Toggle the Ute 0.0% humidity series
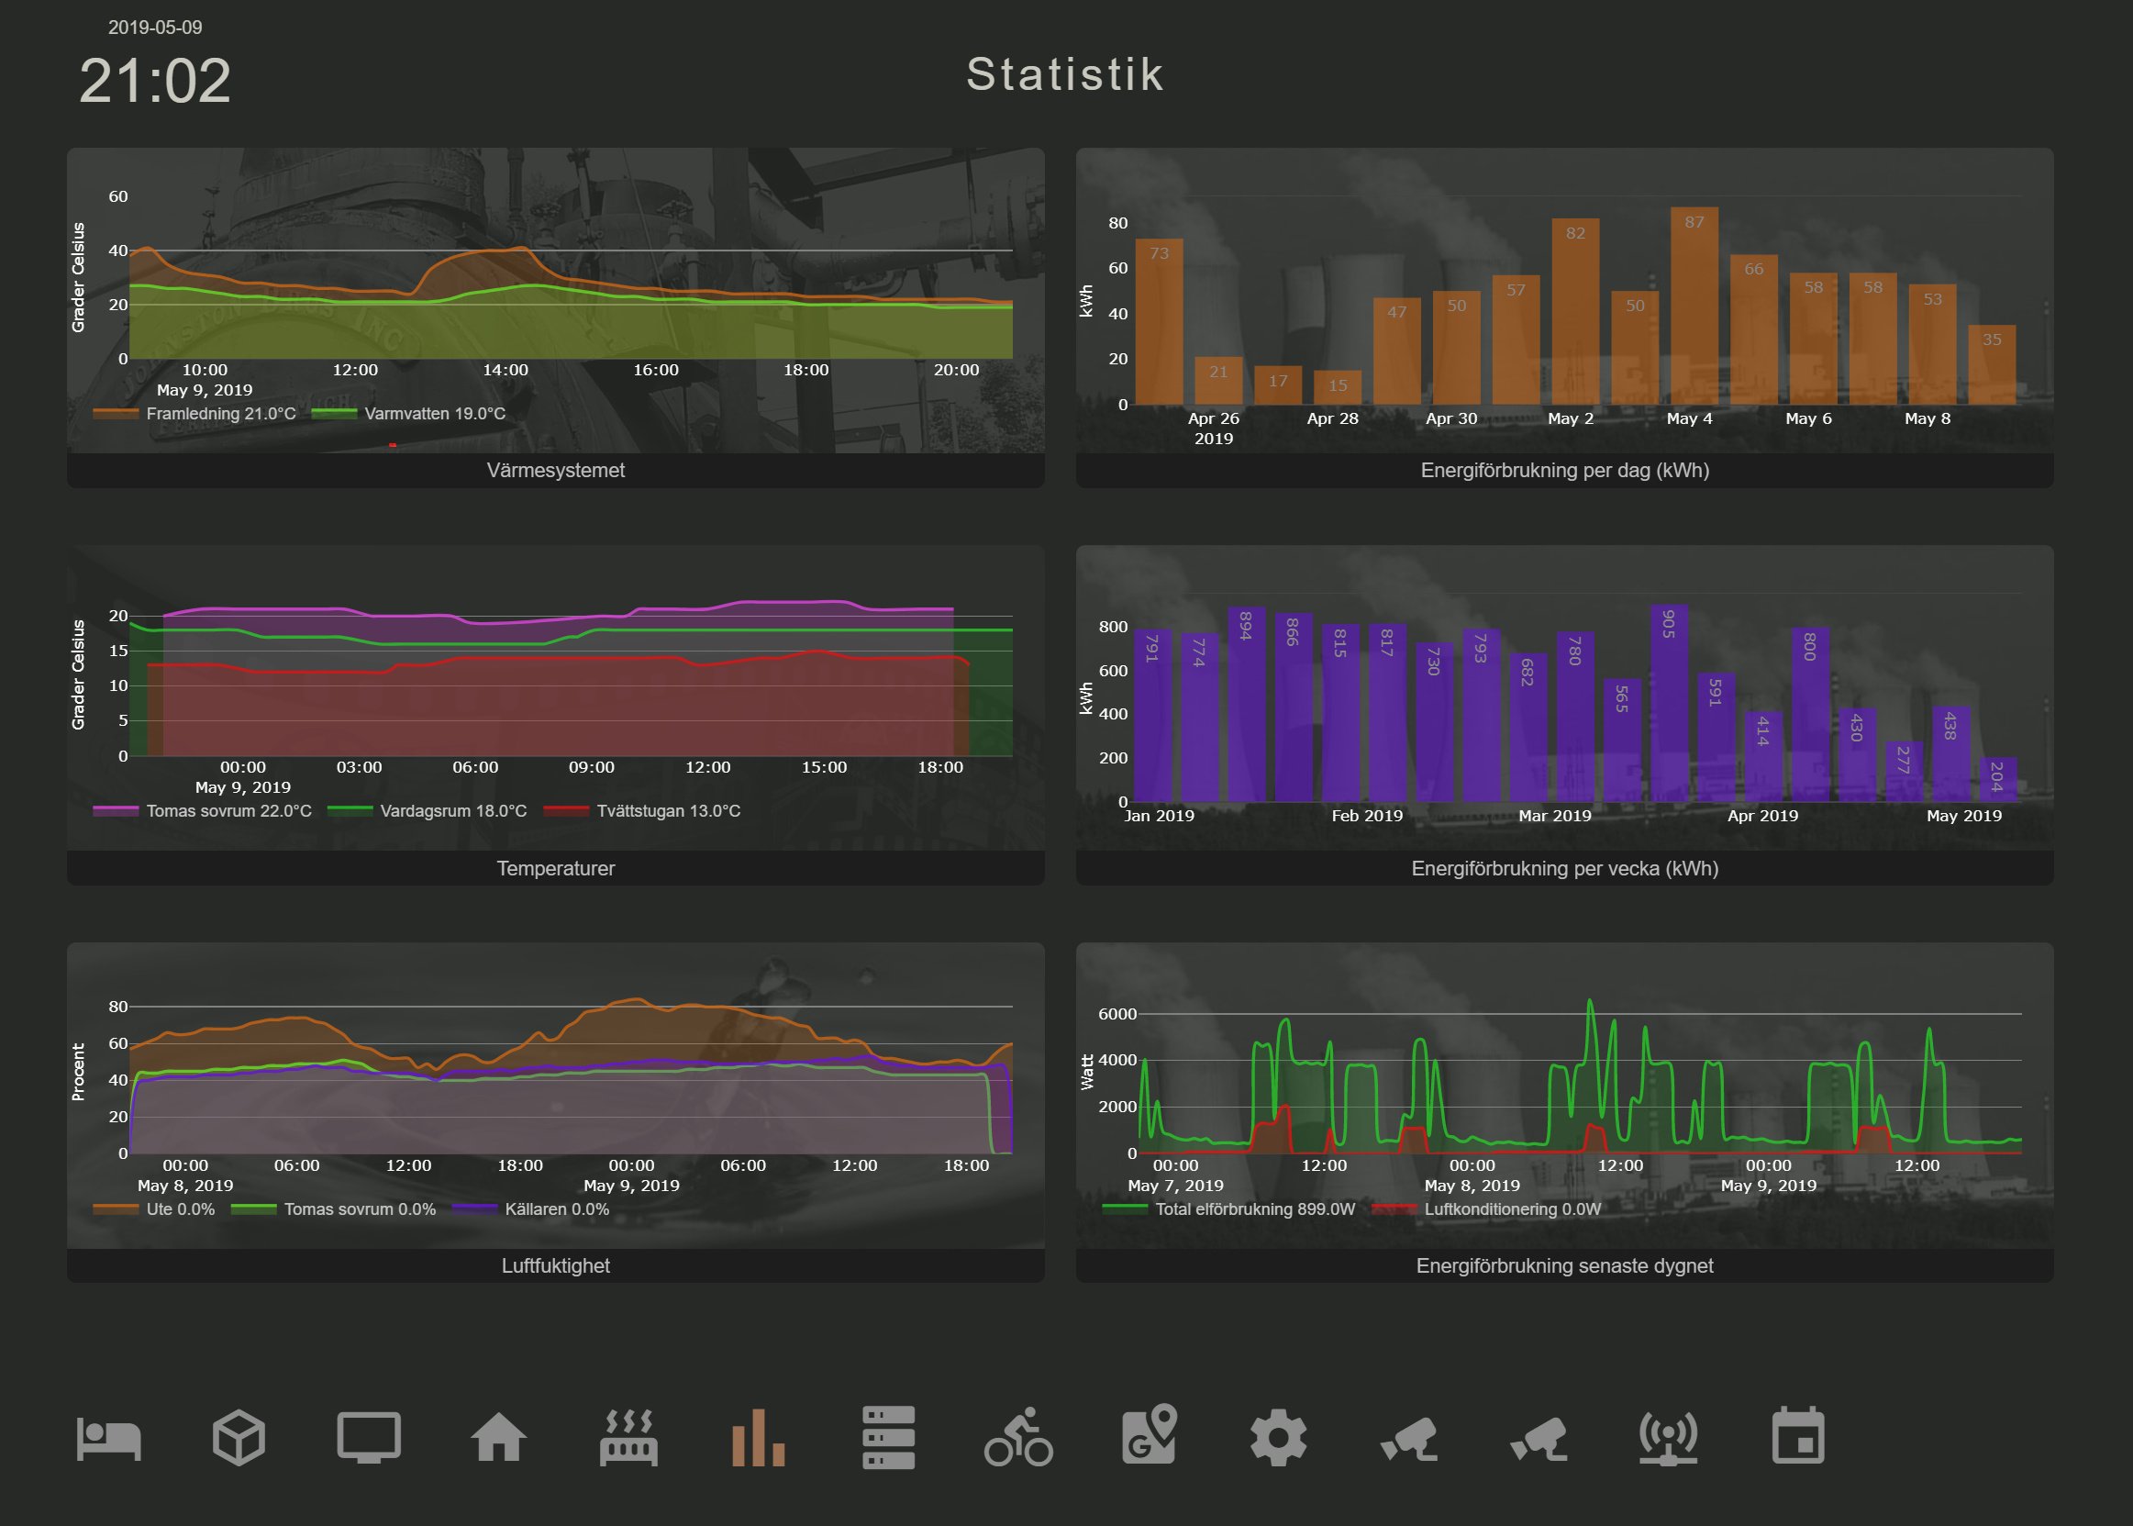The width and height of the screenshot is (2133, 1526). 155,1209
